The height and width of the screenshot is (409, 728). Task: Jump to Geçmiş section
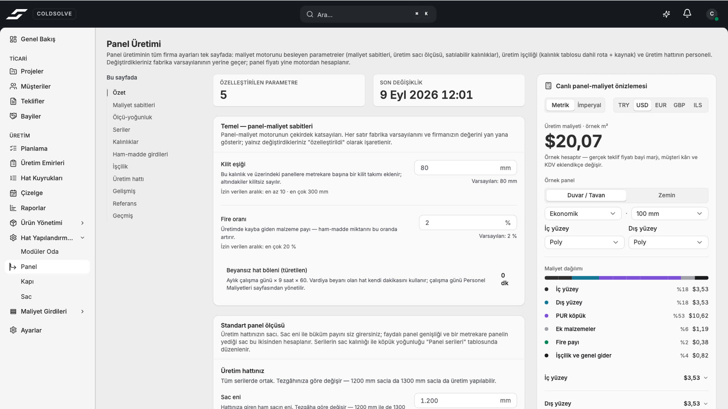123,216
